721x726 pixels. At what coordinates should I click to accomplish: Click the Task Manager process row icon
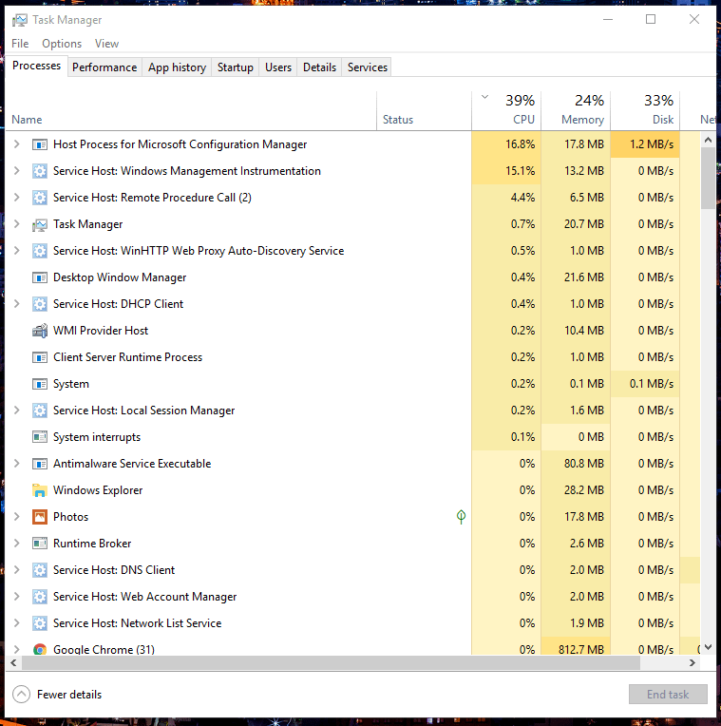click(x=40, y=224)
